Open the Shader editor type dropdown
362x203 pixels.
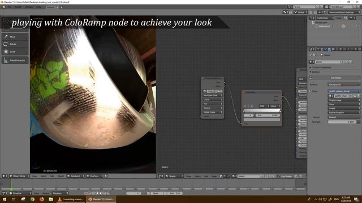(175, 176)
